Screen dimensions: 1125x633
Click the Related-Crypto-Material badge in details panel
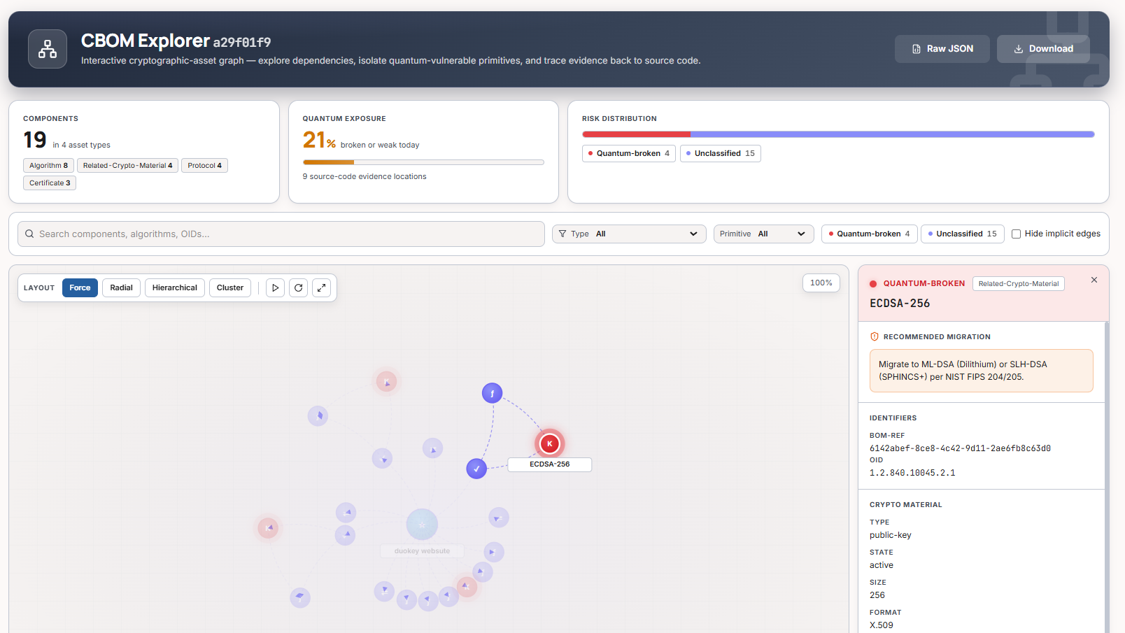pos(1019,283)
